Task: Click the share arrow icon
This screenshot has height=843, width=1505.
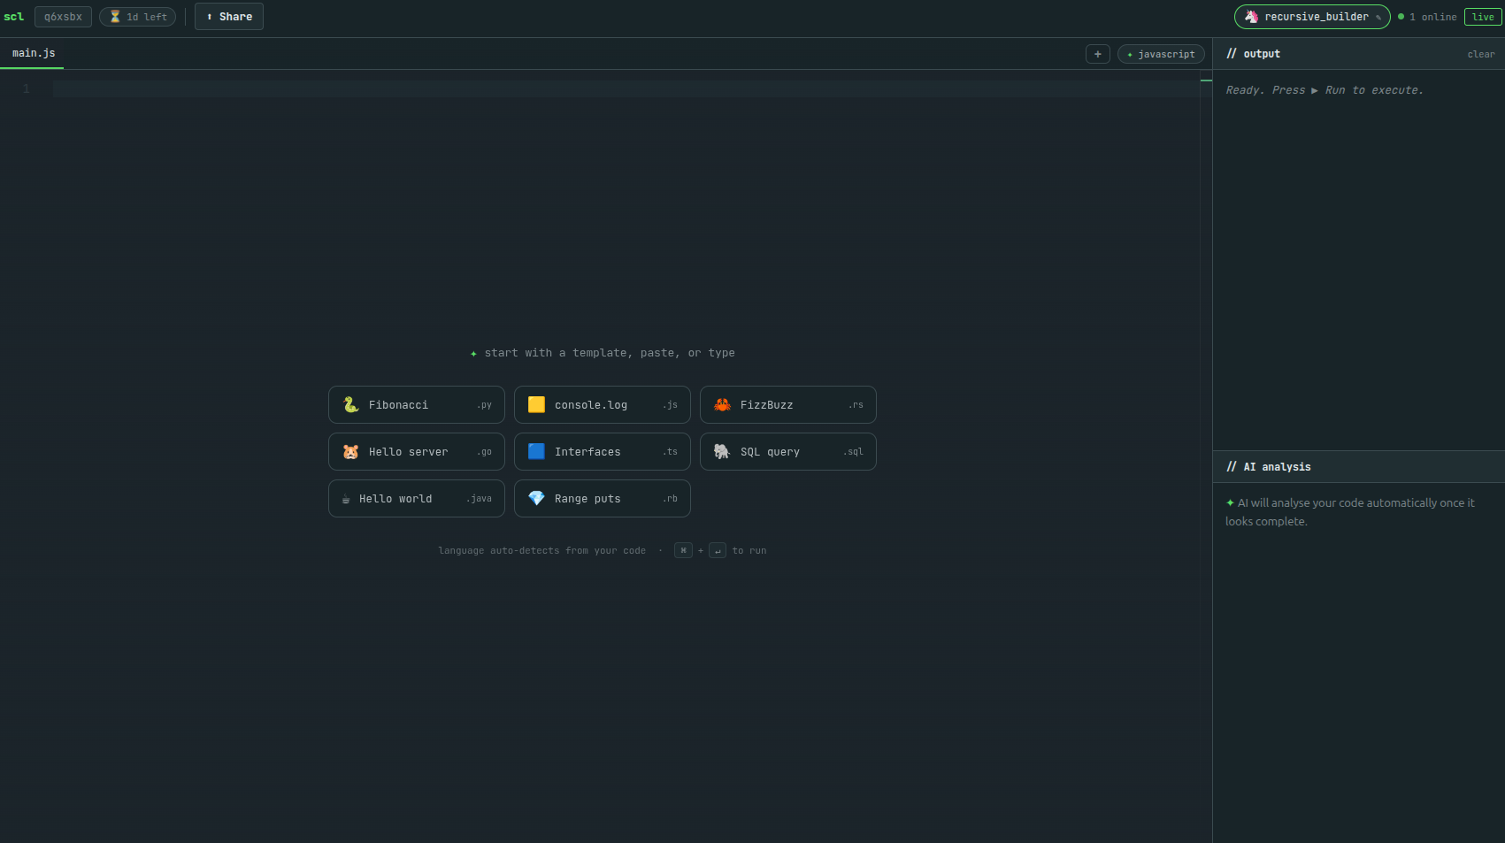Action: click(x=210, y=17)
